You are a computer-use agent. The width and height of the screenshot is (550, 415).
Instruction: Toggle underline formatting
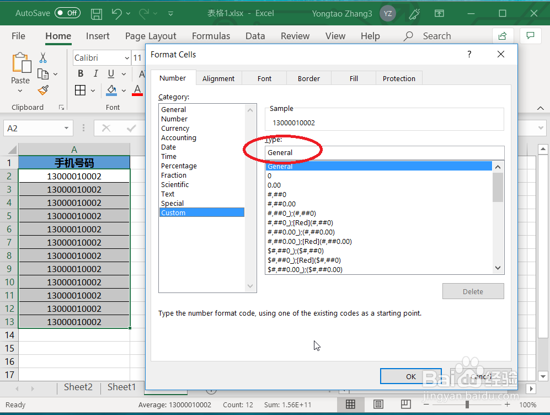point(110,73)
